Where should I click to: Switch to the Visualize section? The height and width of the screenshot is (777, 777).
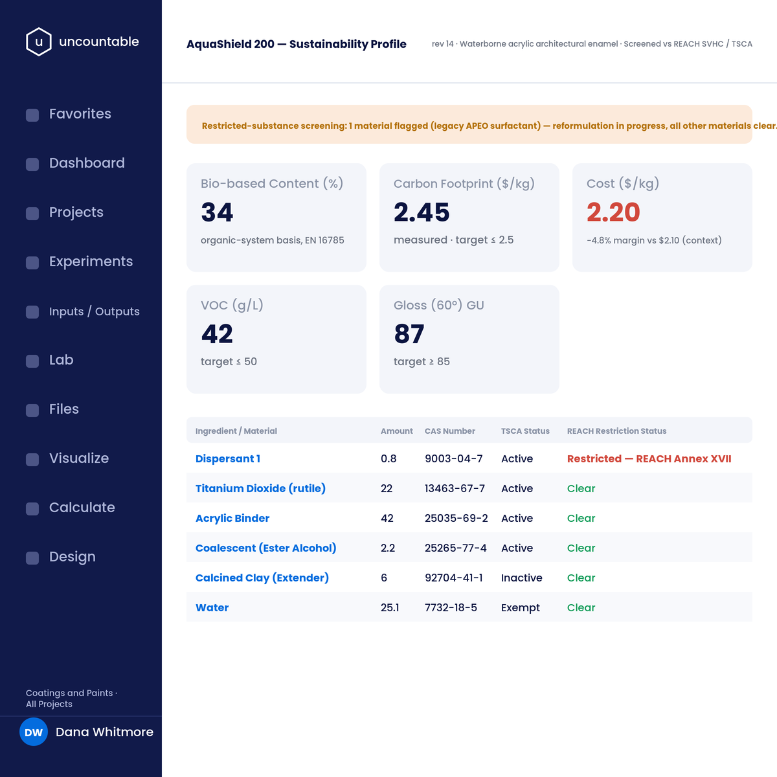(x=79, y=458)
